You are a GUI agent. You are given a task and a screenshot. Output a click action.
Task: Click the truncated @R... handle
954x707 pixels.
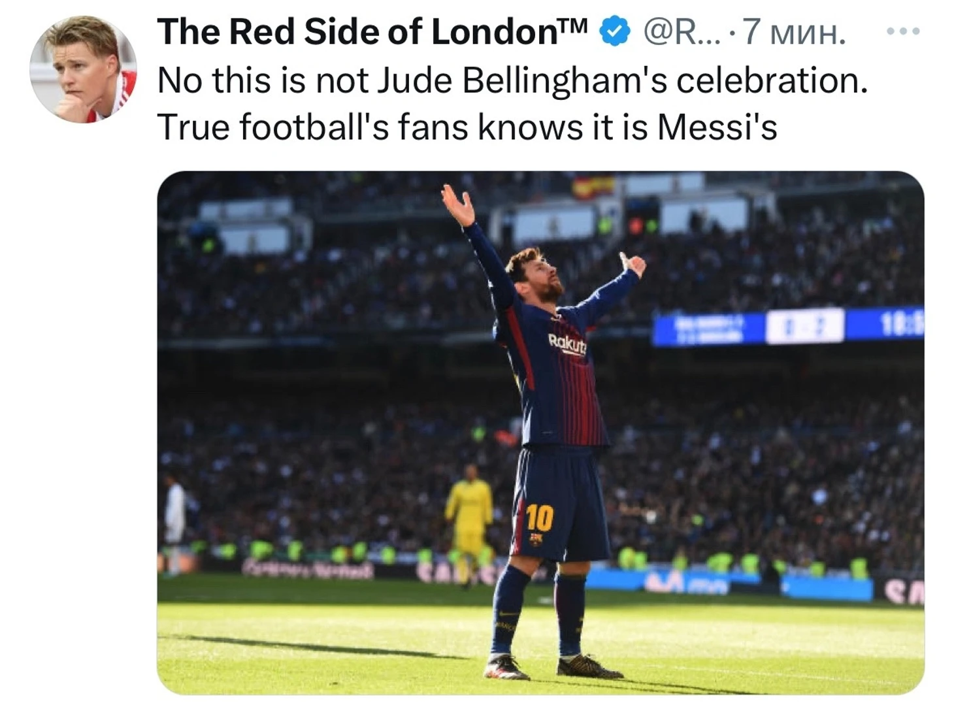point(682,31)
